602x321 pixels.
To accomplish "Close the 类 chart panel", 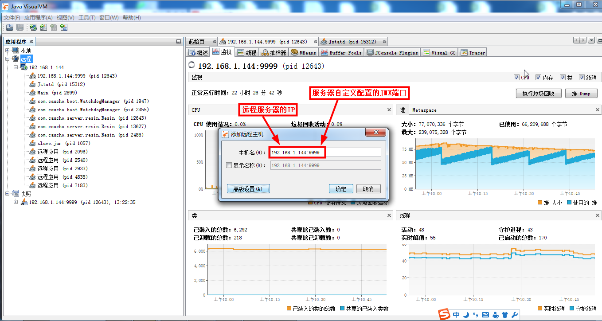I will 389,215.
